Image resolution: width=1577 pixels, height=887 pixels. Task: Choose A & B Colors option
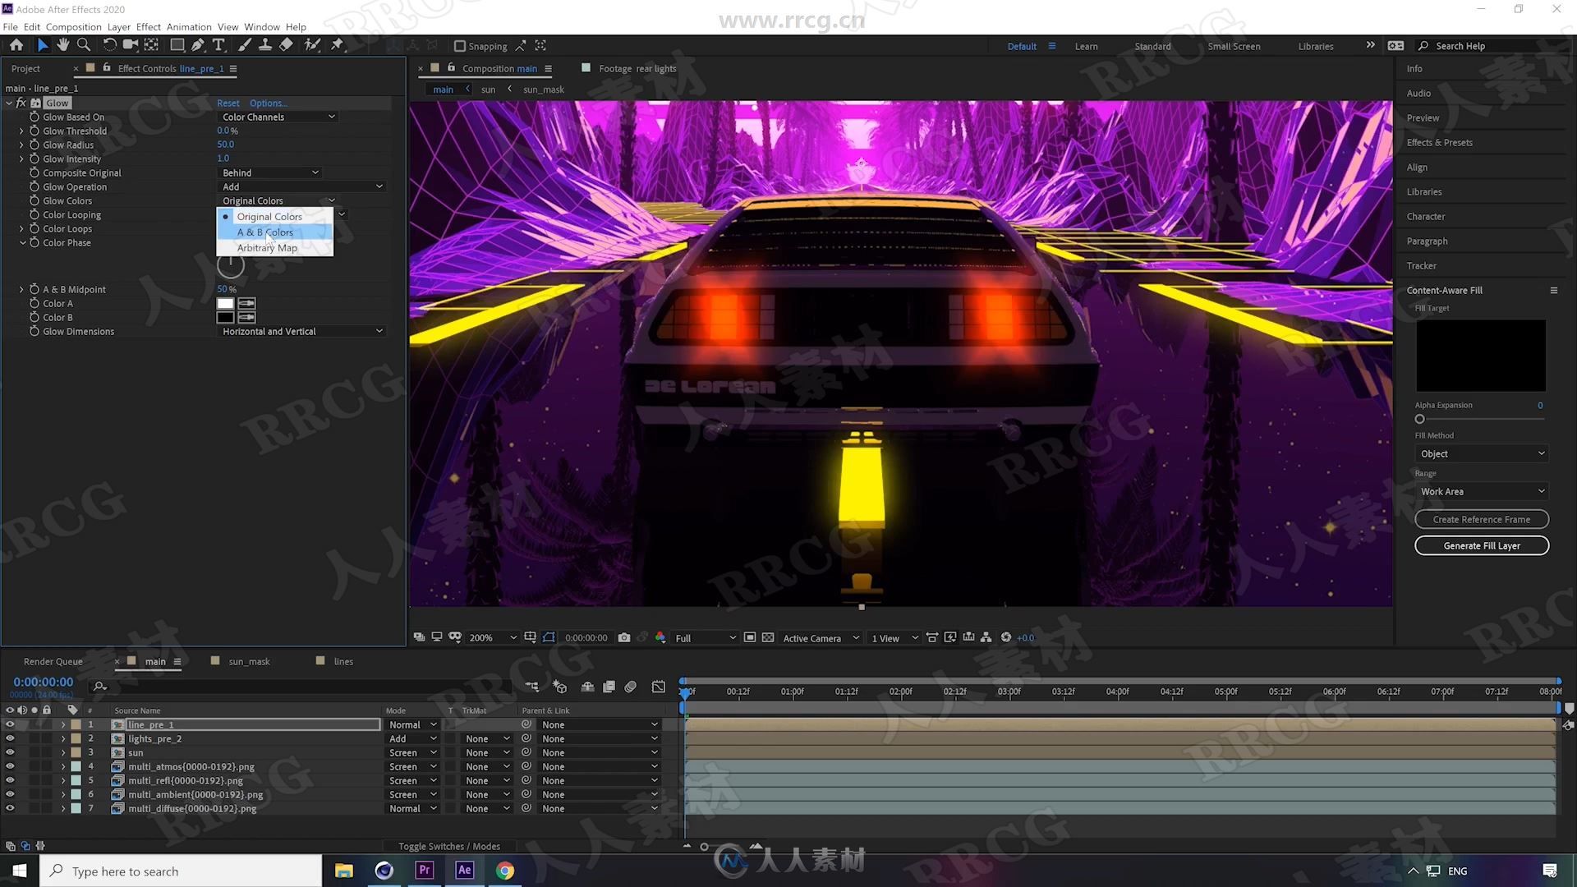[275, 232]
